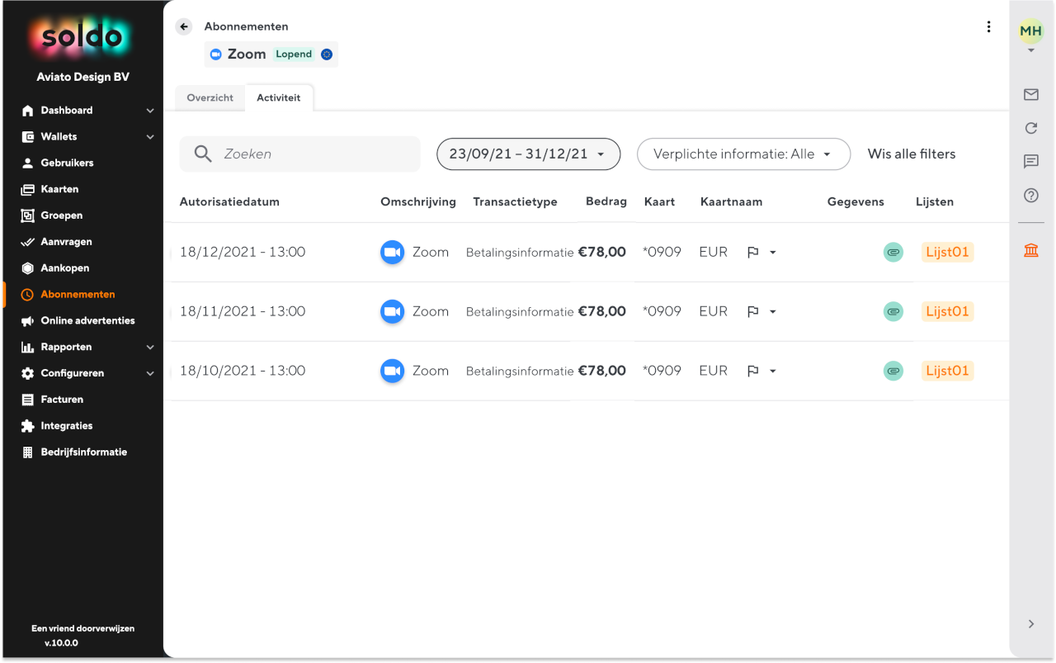Click the flag icon in 18/11/2021 row
The height and width of the screenshot is (663, 1056).
[752, 312]
